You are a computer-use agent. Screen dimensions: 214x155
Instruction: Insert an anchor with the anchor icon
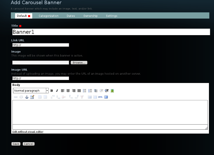27,97
